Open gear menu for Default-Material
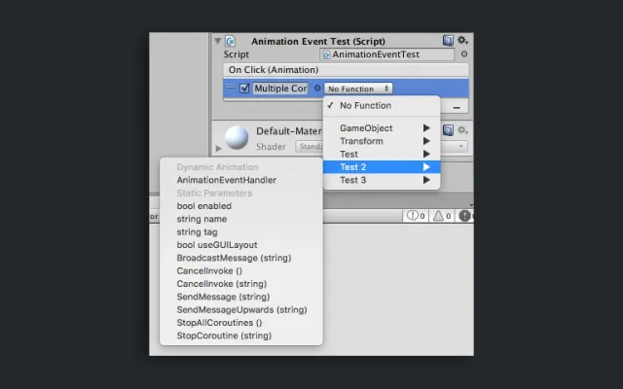The image size is (623, 389). point(462,130)
